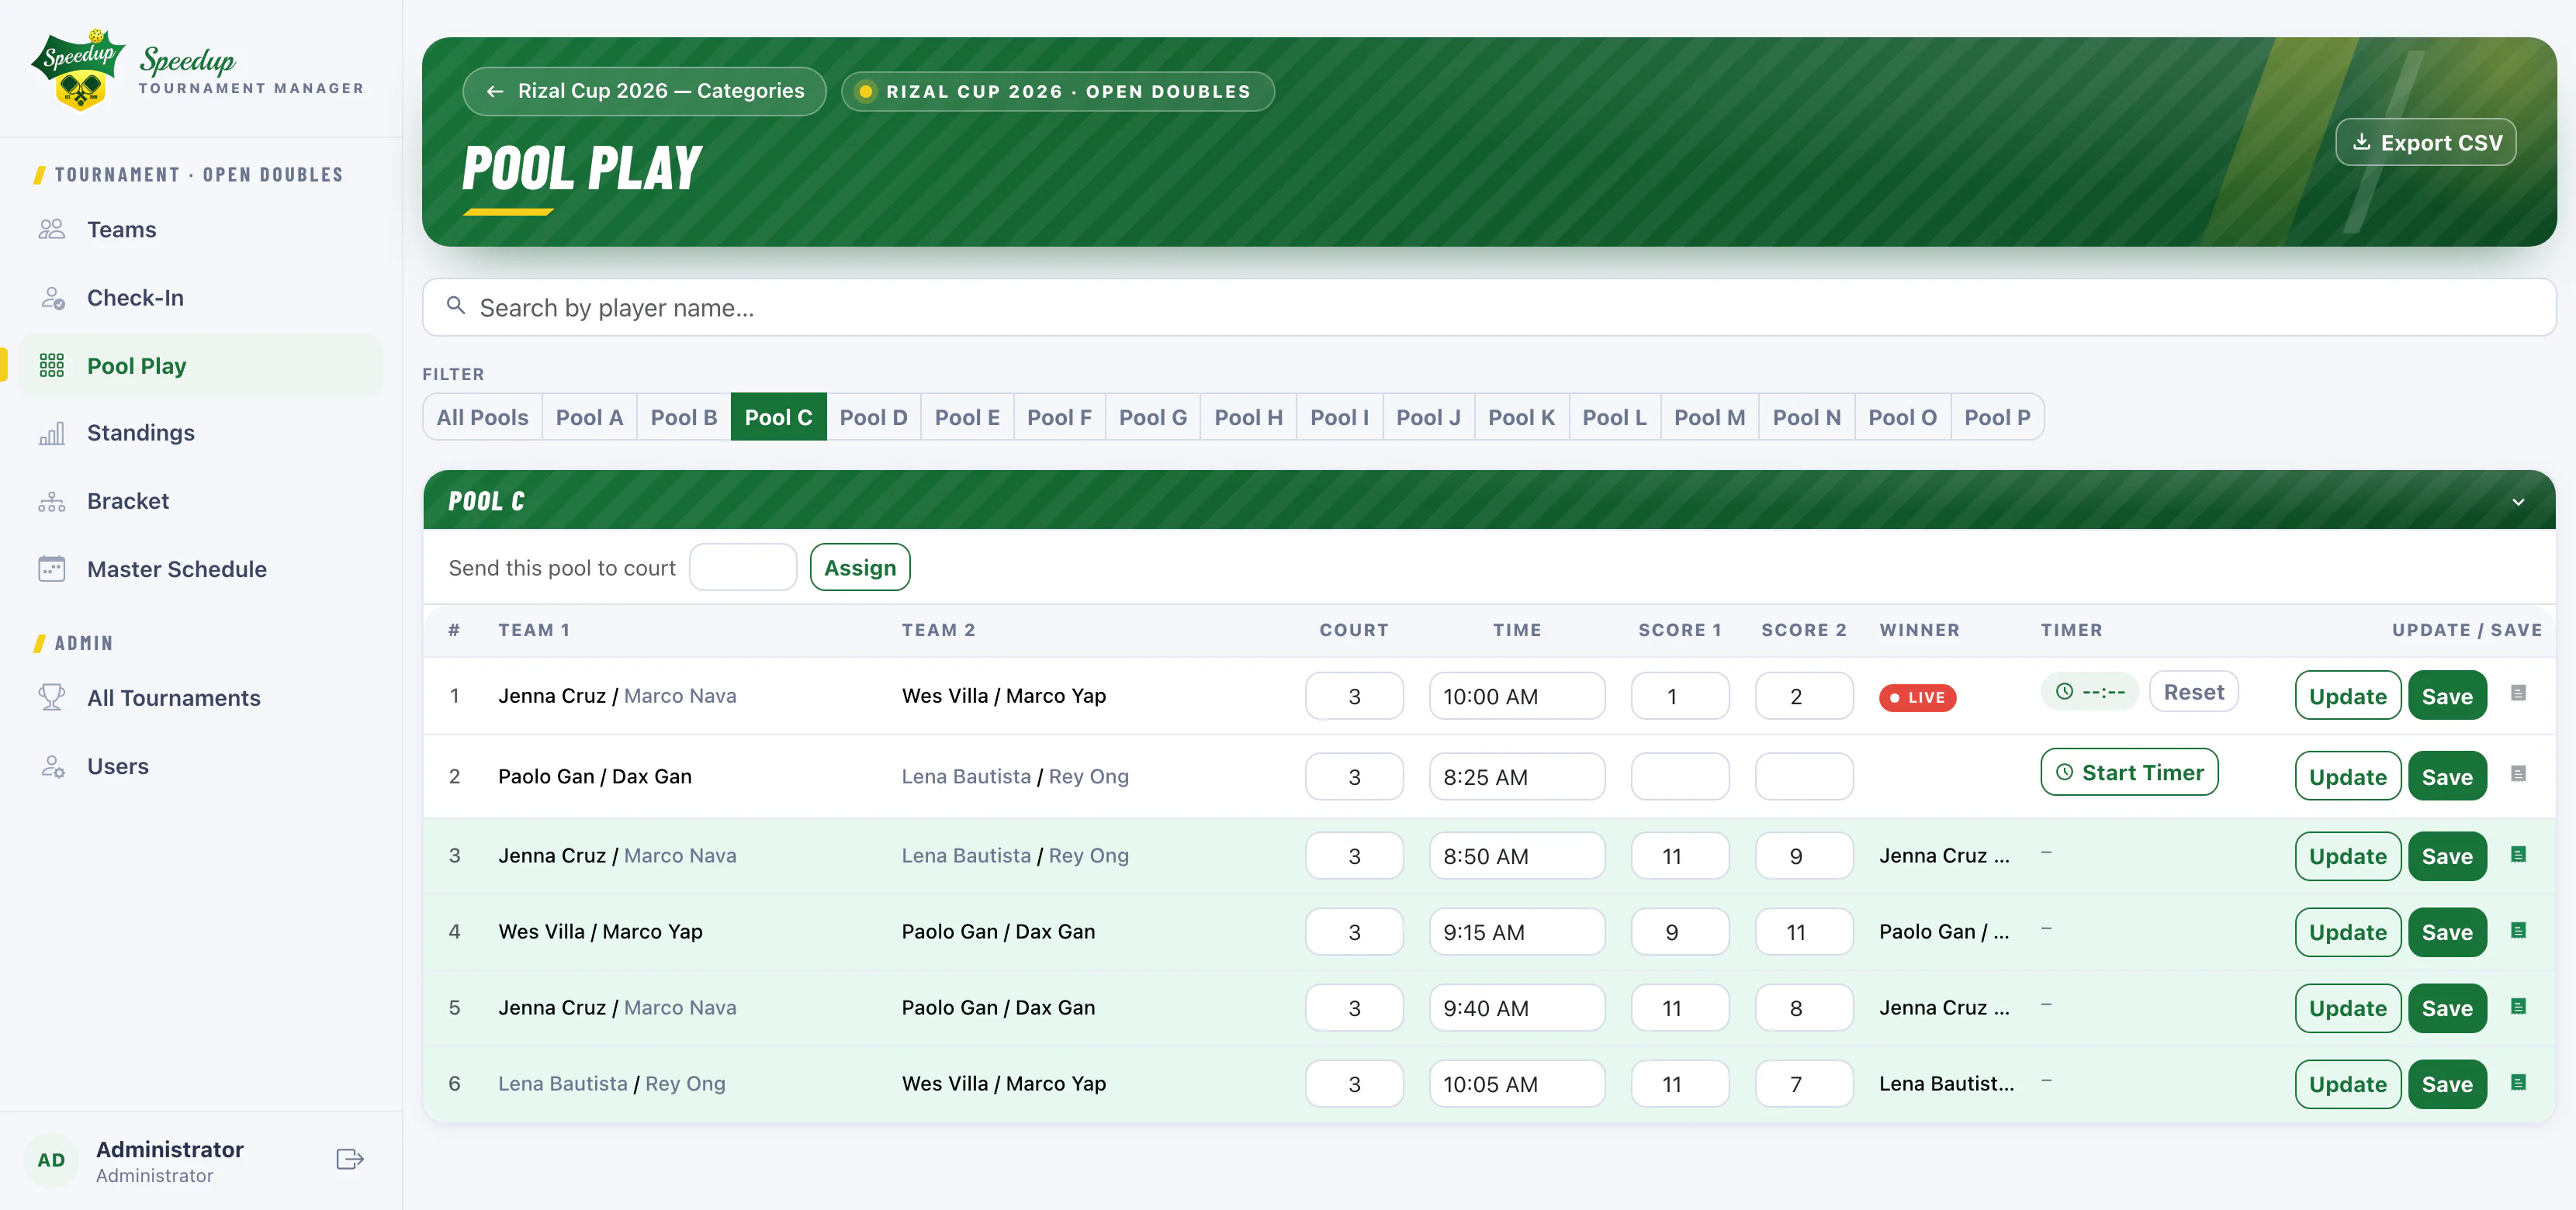
Task: Go back to Rizal Cup 2026 Categories
Action: click(x=644, y=91)
